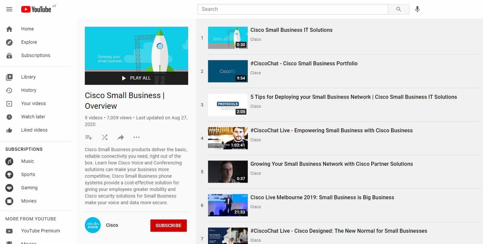The image size is (483, 244).
Task: Click the Liked videos thumbs-up icon
Action: pyautogui.click(x=9, y=130)
